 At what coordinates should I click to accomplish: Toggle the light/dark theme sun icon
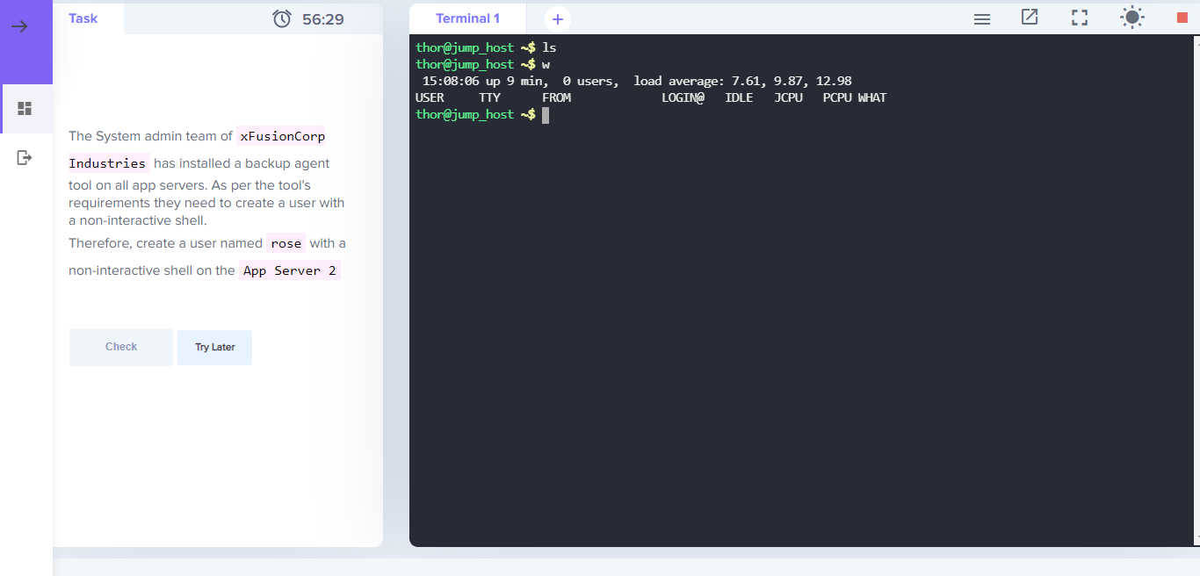pyautogui.click(x=1132, y=18)
